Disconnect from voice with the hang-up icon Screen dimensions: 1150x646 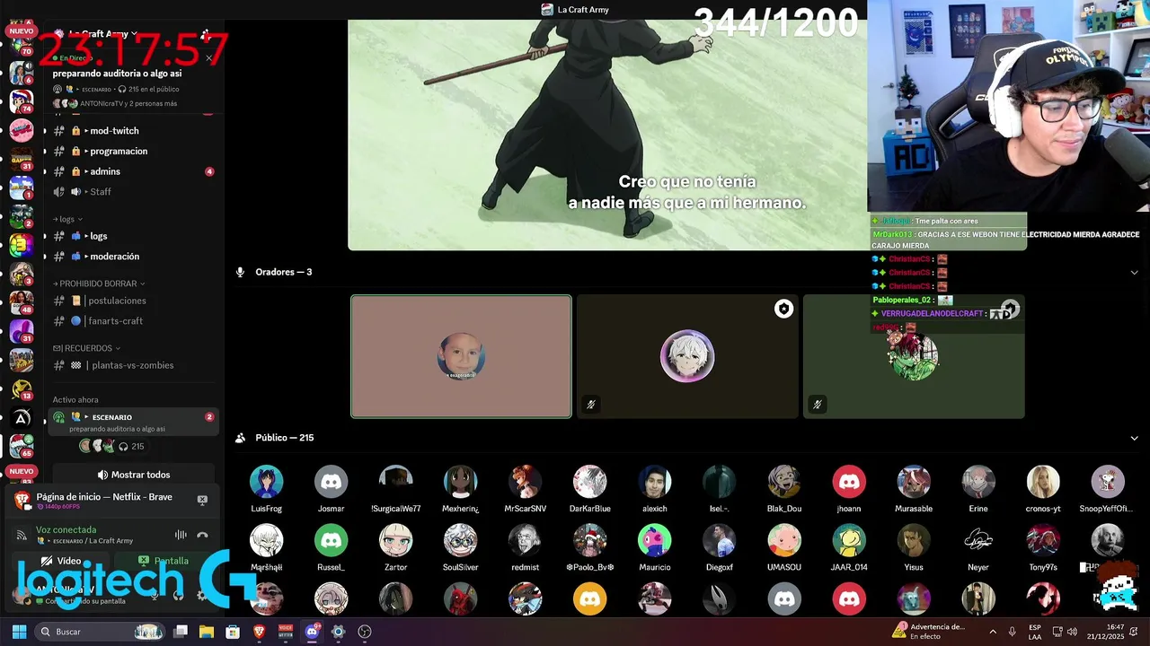(x=202, y=535)
